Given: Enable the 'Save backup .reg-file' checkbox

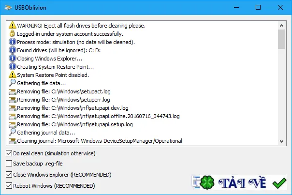Looking at the screenshot, I should (x=9, y=164).
